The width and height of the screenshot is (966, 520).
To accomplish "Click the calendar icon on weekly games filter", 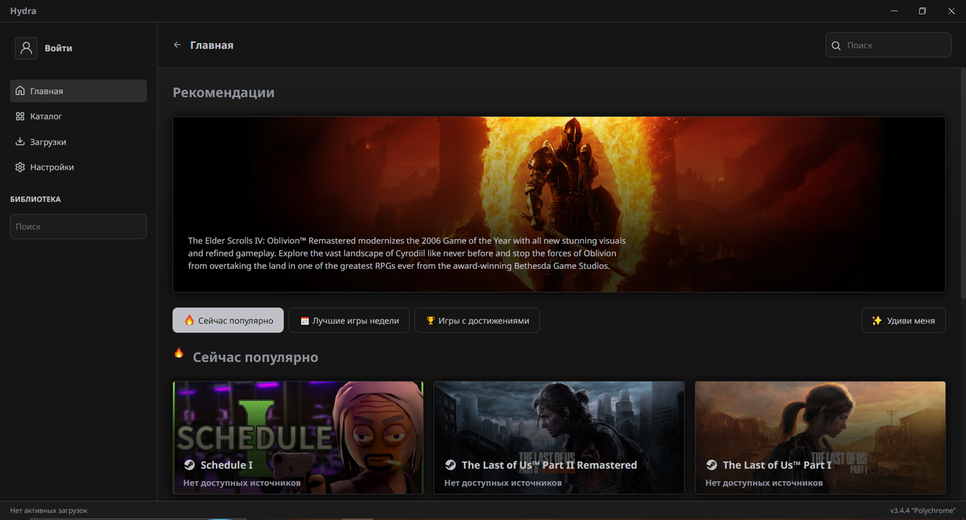I will tap(305, 320).
